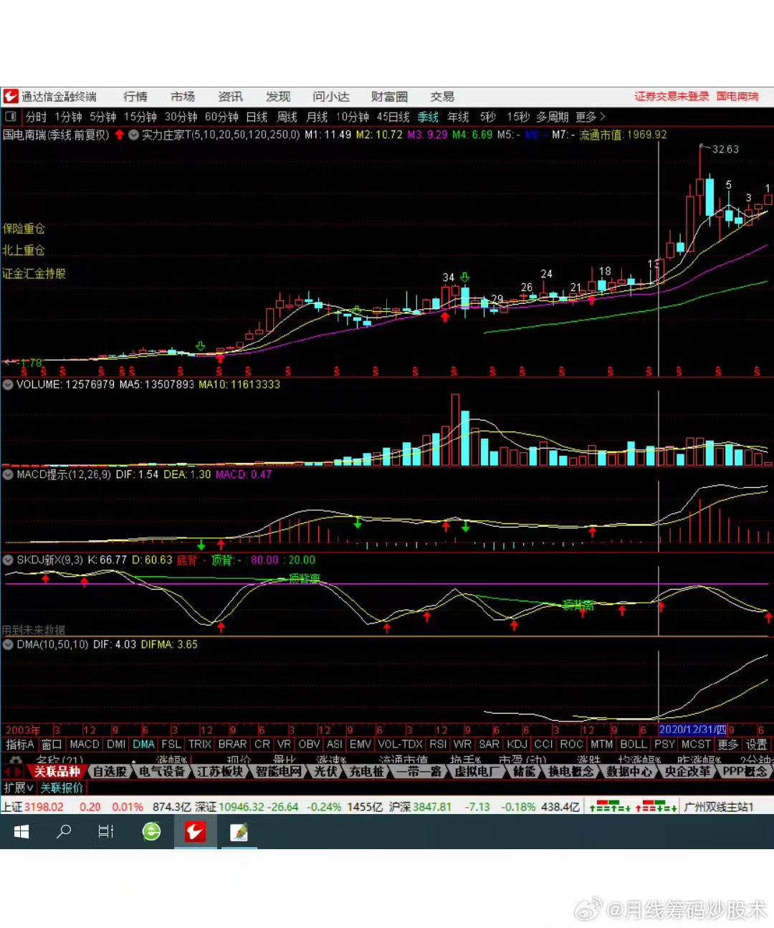This screenshot has width=774, height=928.
Task: Open taskbar search magnifier
Action: [64, 831]
